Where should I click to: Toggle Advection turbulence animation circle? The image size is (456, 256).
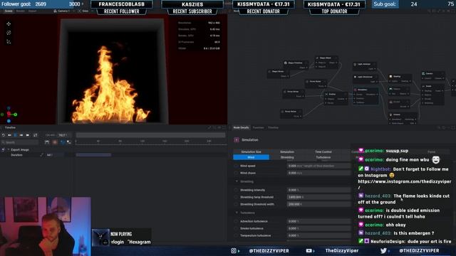click(x=236, y=221)
